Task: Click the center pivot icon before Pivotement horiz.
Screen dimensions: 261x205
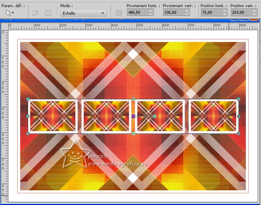Action: 119,13
